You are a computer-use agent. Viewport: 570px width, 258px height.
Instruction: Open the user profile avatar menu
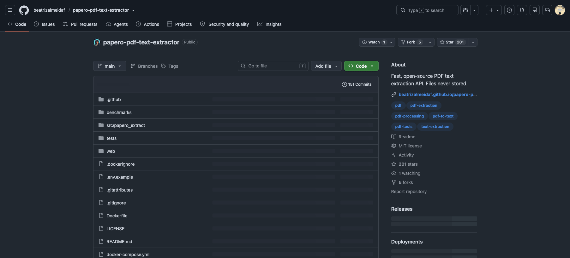(x=560, y=10)
